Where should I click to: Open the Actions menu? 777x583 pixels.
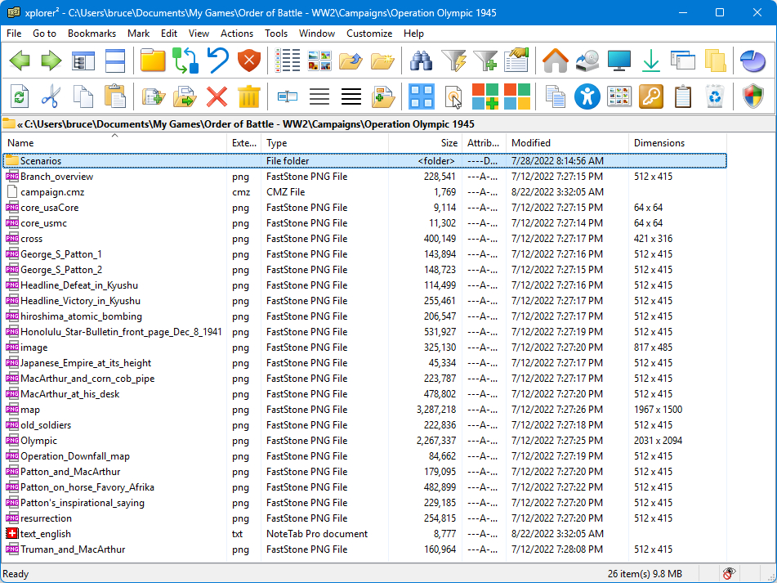pyautogui.click(x=237, y=34)
